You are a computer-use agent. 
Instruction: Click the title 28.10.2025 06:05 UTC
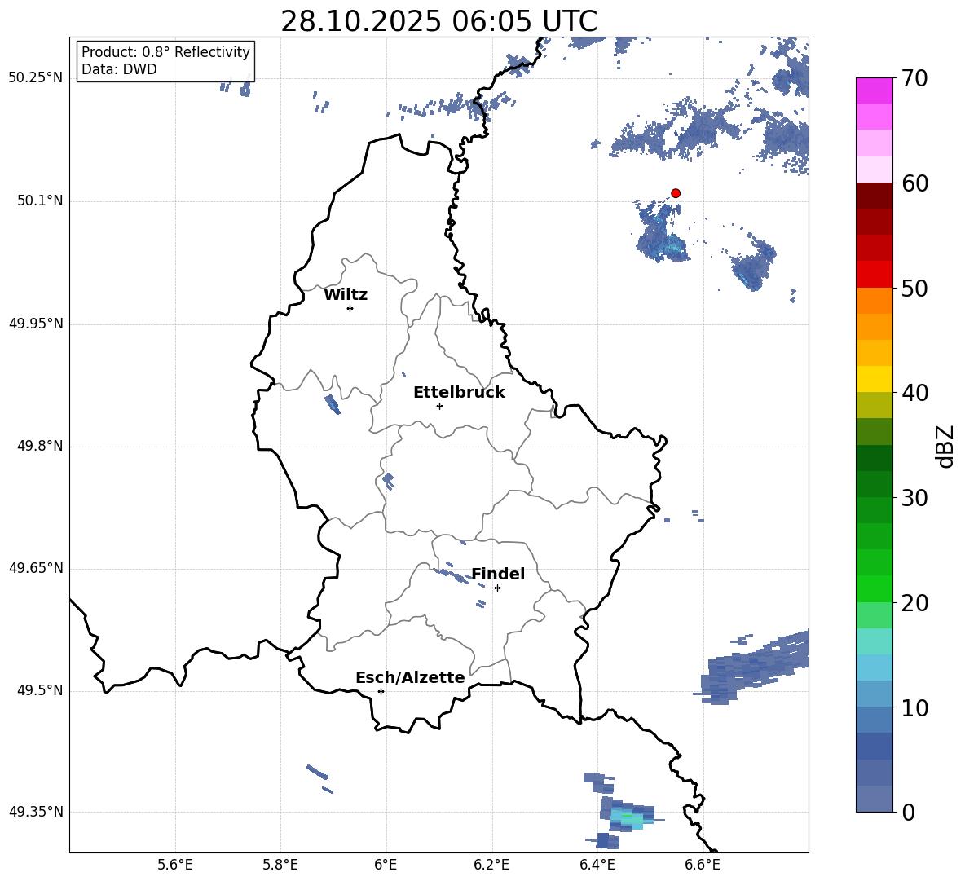click(x=438, y=21)
